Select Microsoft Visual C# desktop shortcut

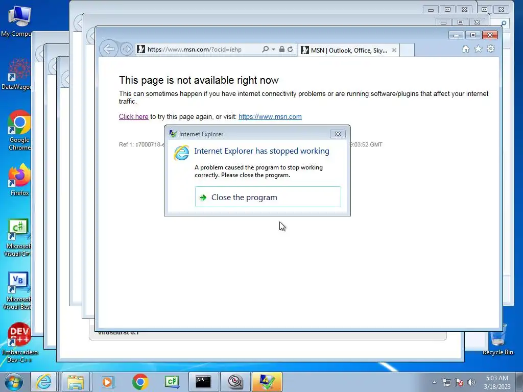tap(17, 237)
